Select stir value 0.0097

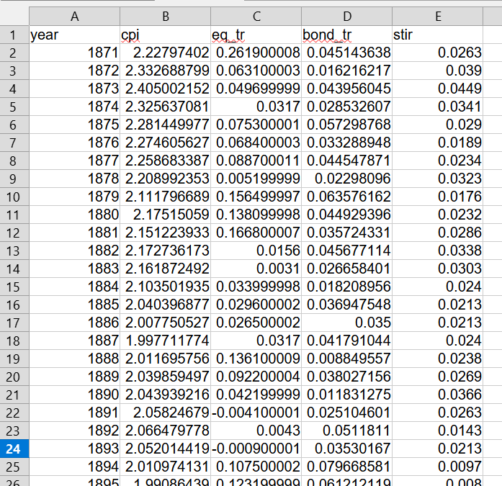pyautogui.click(x=438, y=467)
